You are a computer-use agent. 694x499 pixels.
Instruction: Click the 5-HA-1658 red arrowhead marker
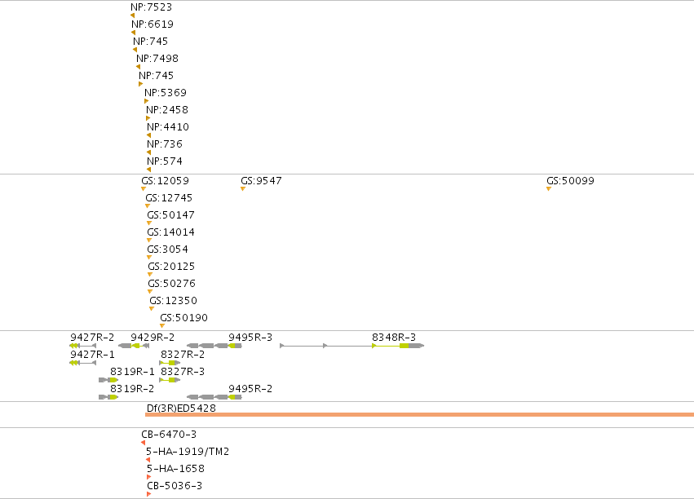coord(148,477)
